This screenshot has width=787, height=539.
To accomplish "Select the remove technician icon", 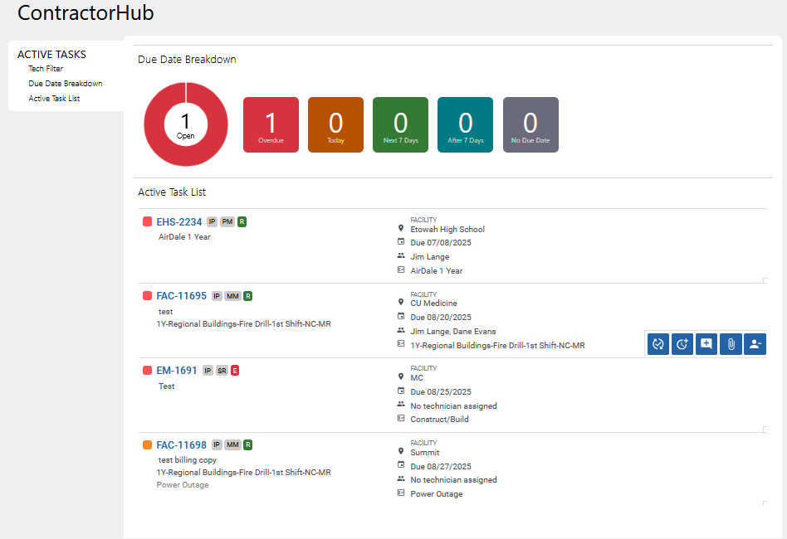I will pyautogui.click(x=754, y=343).
